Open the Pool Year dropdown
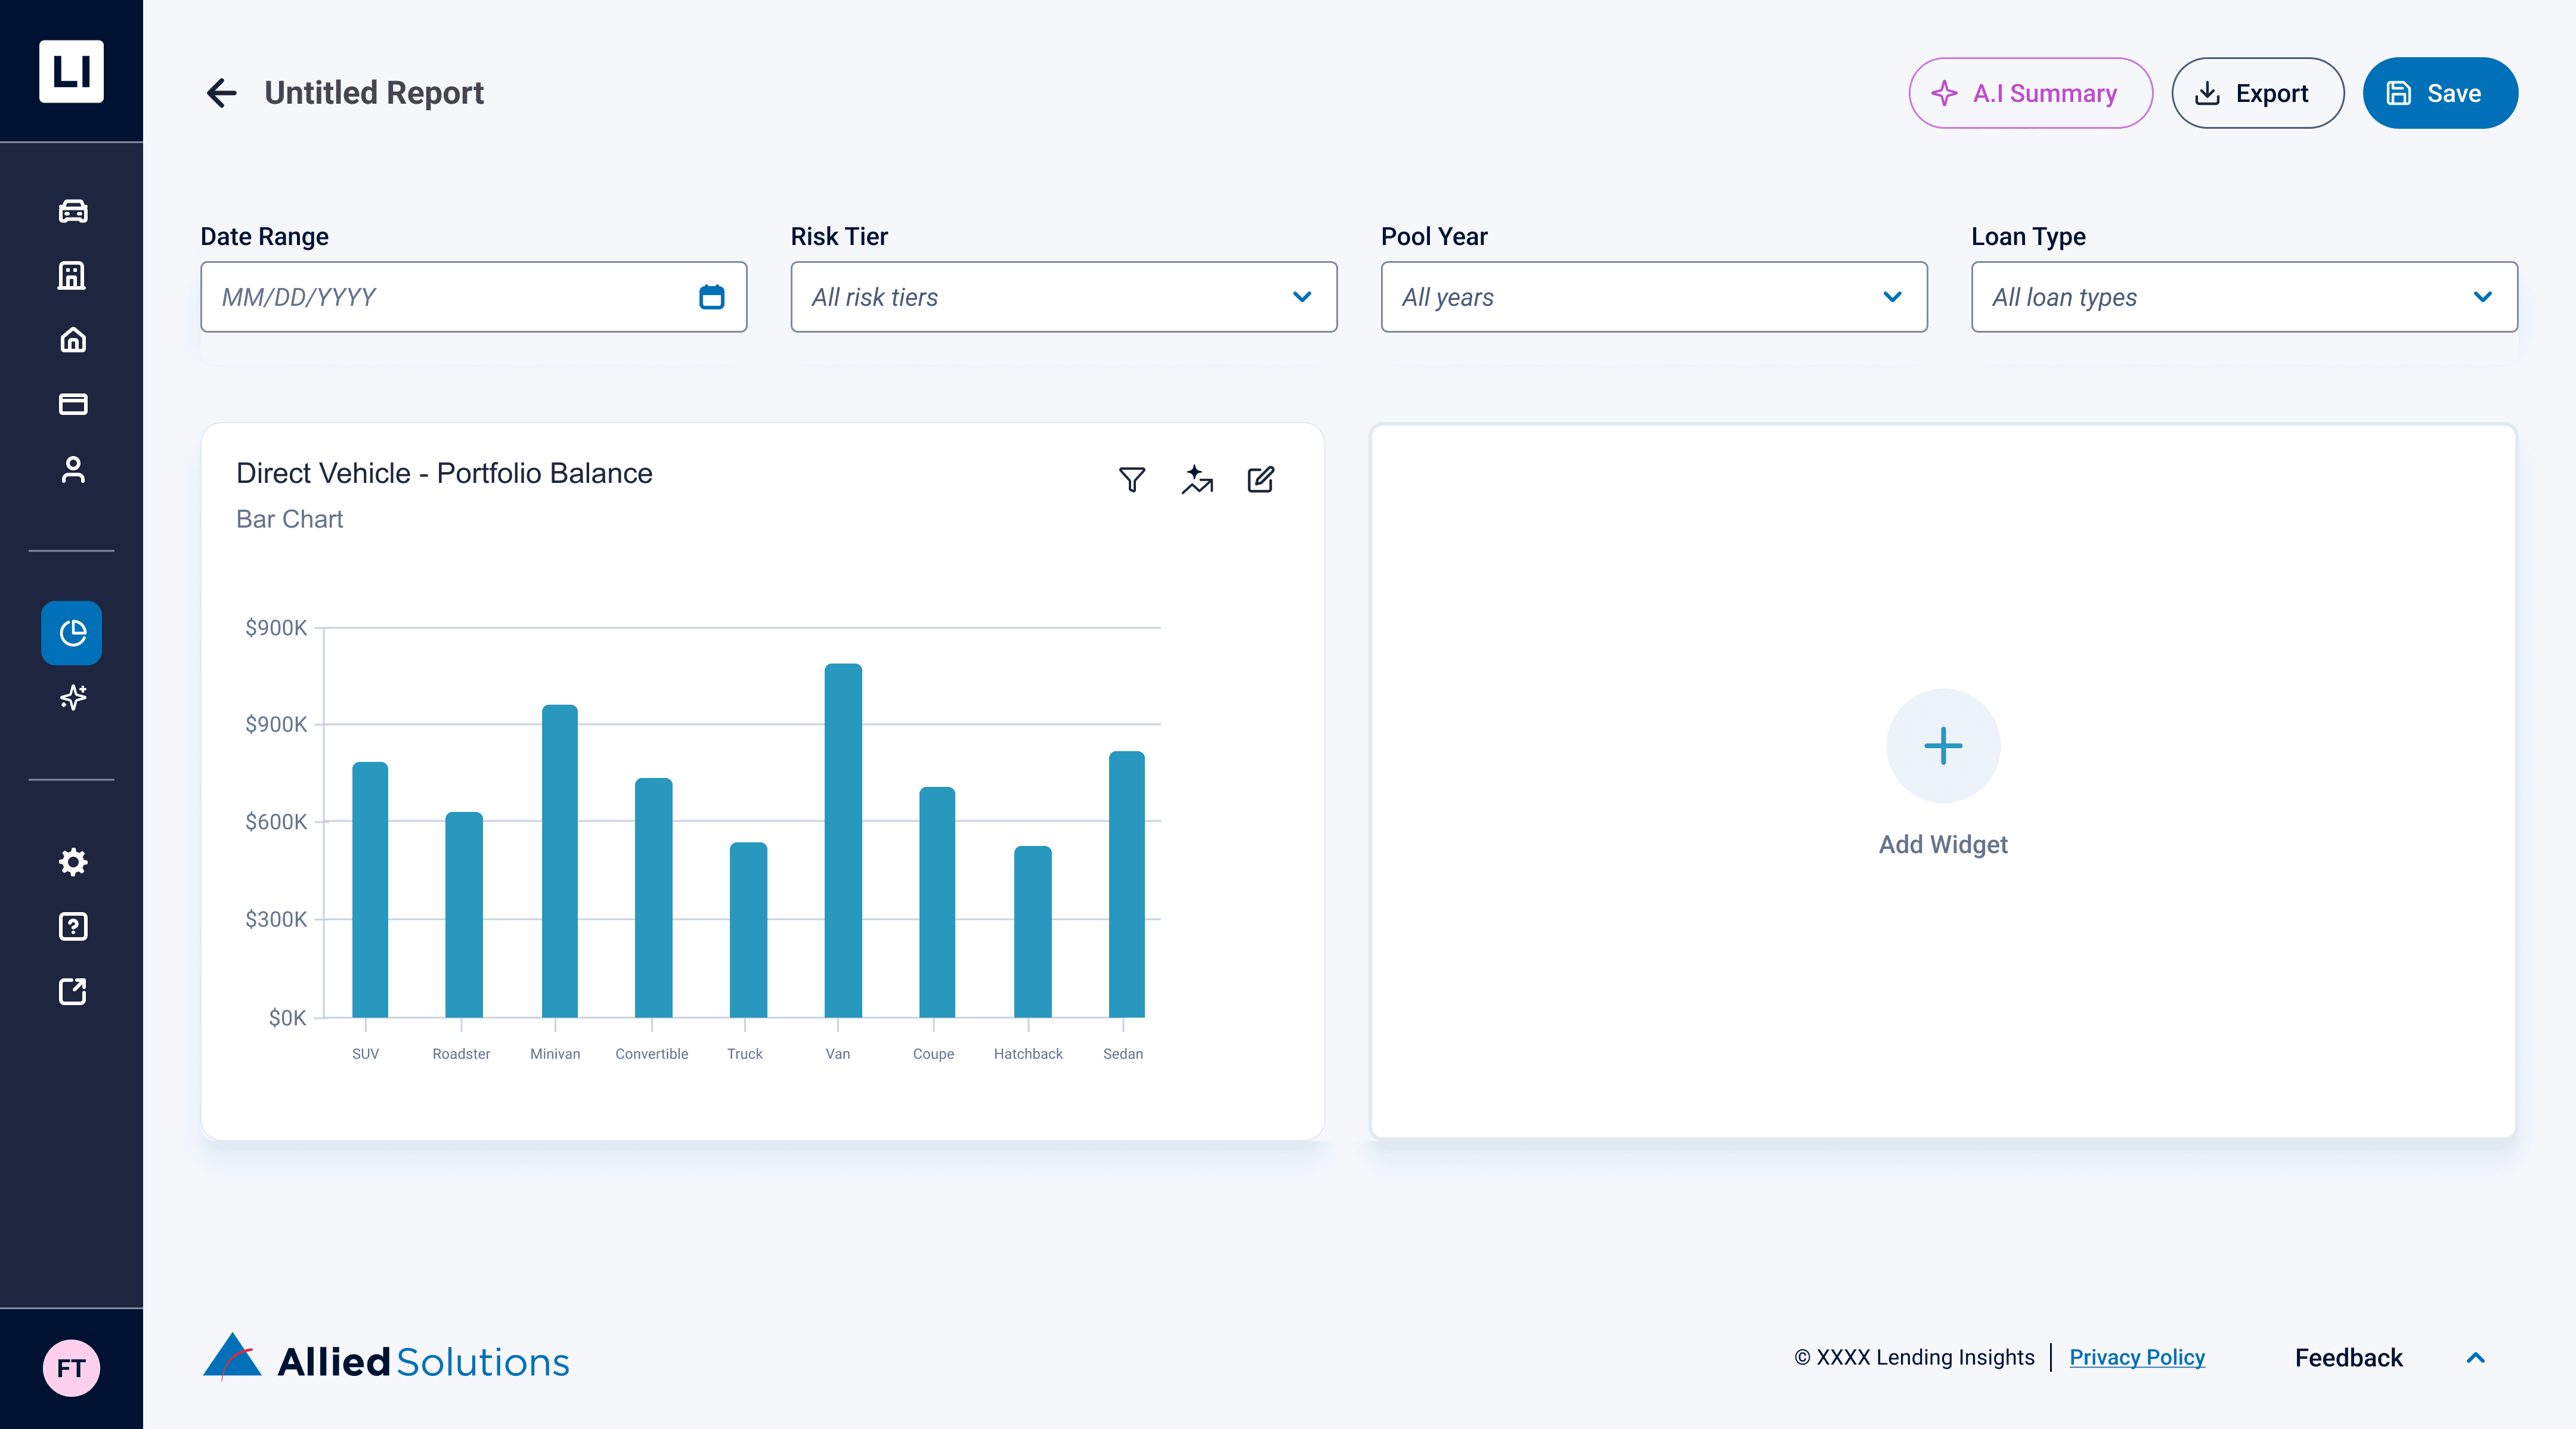The width and height of the screenshot is (2576, 1429). pyautogui.click(x=1653, y=297)
